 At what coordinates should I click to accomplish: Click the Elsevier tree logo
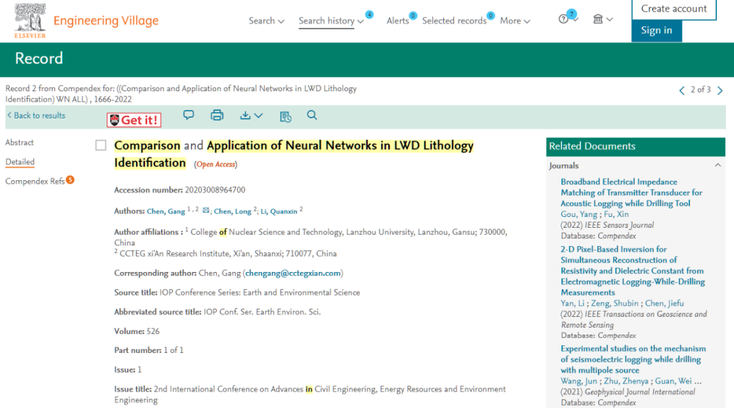click(x=31, y=20)
